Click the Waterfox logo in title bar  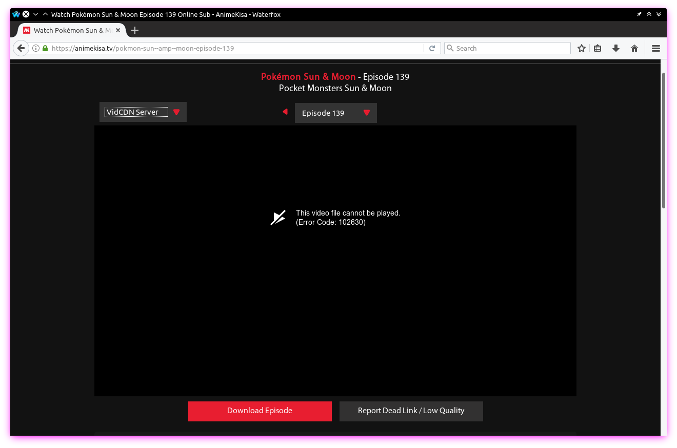16,14
